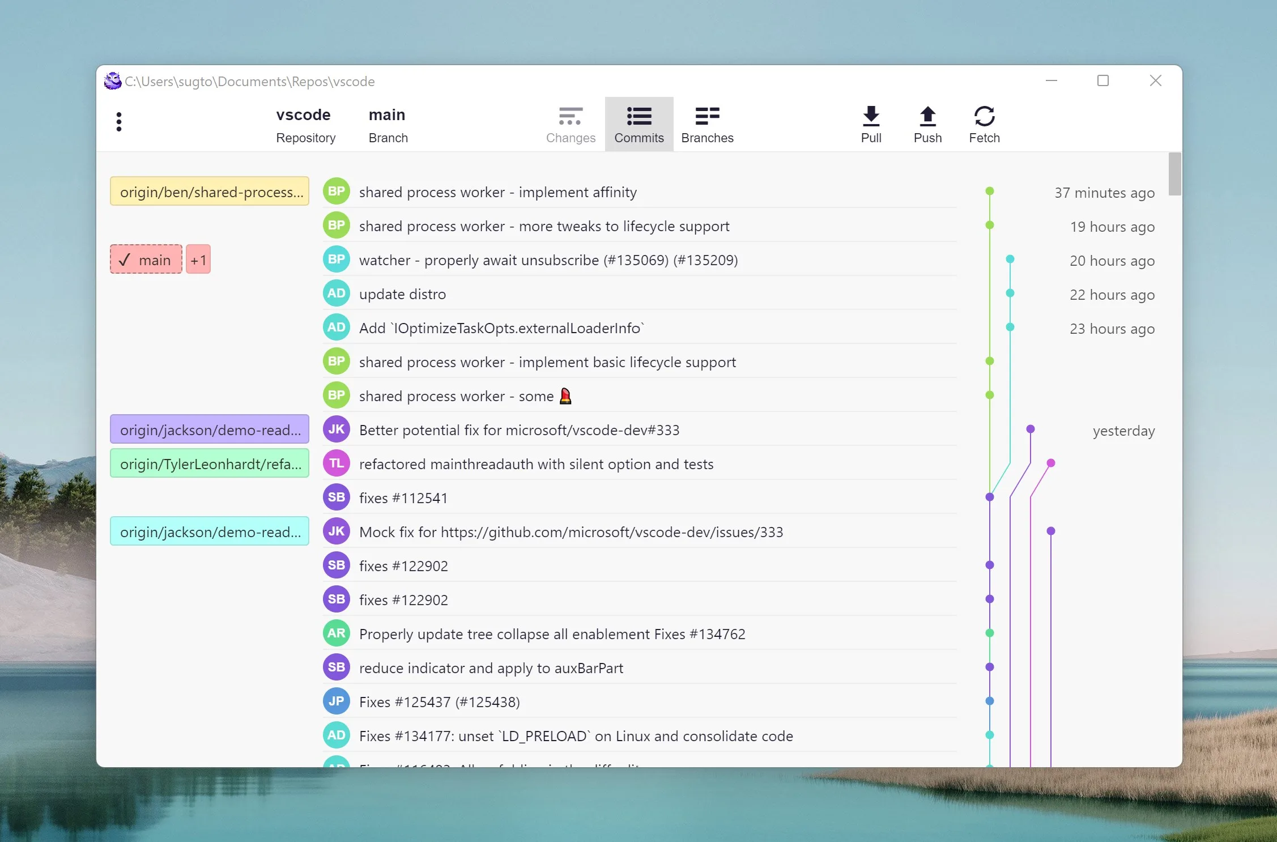Click the origin/TylerLeonhardt/refa... branch label
The width and height of the screenshot is (1277, 842).
(210, 463)
